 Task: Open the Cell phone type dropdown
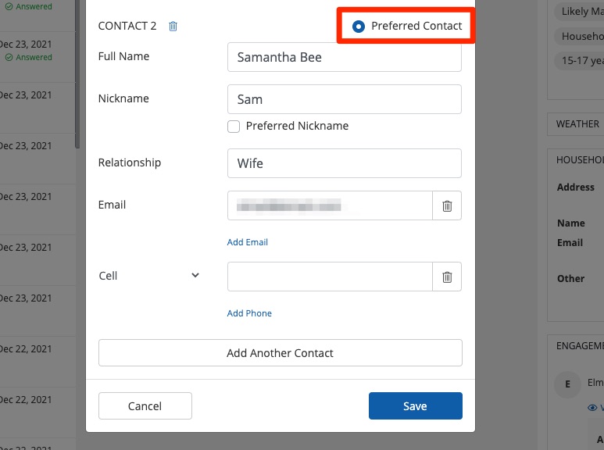click(x=195, y=276)
